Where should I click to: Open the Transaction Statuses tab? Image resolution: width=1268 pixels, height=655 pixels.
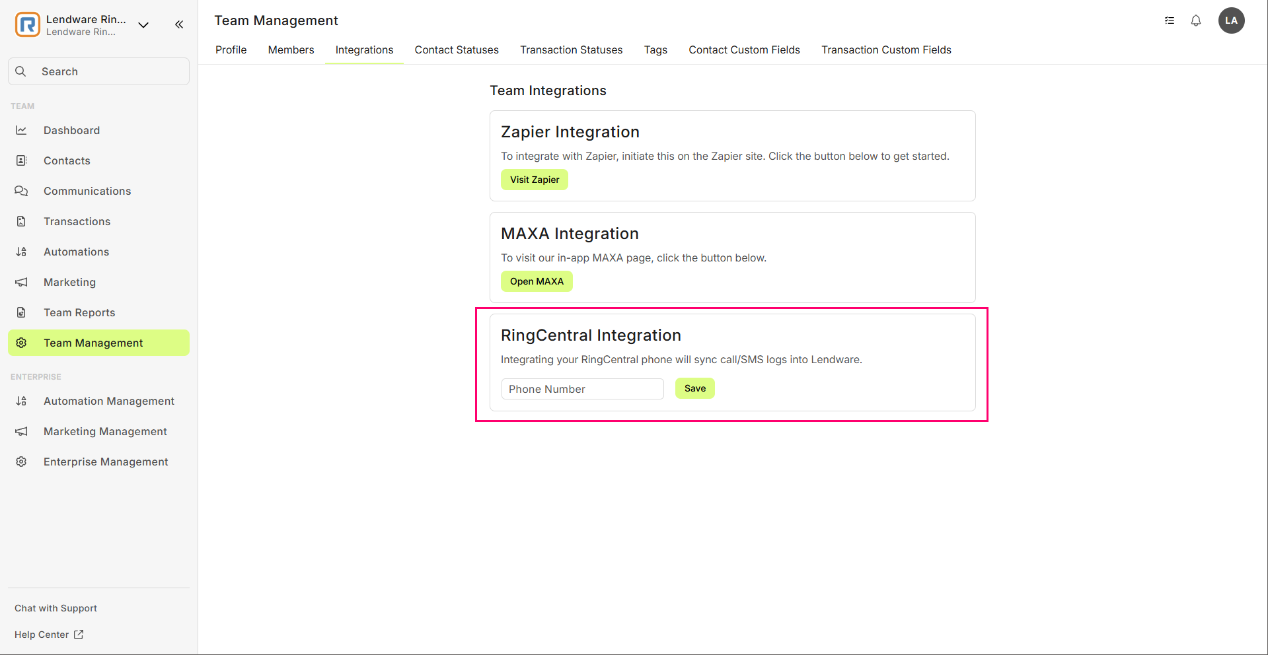pos(572,50)
